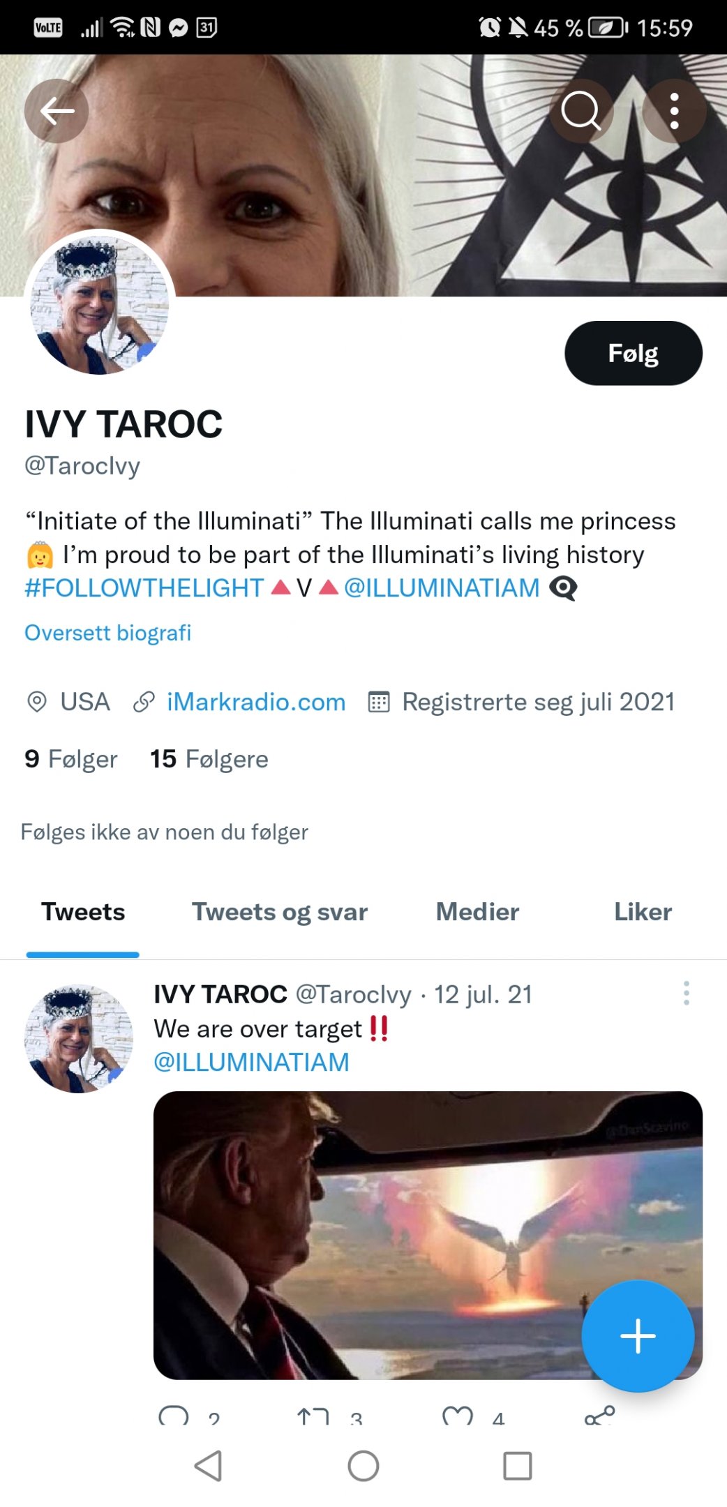Like the tweet with heart icon
This screenshot has height=1507, width=727.
pyautogui.click(x=458, y=1416)
